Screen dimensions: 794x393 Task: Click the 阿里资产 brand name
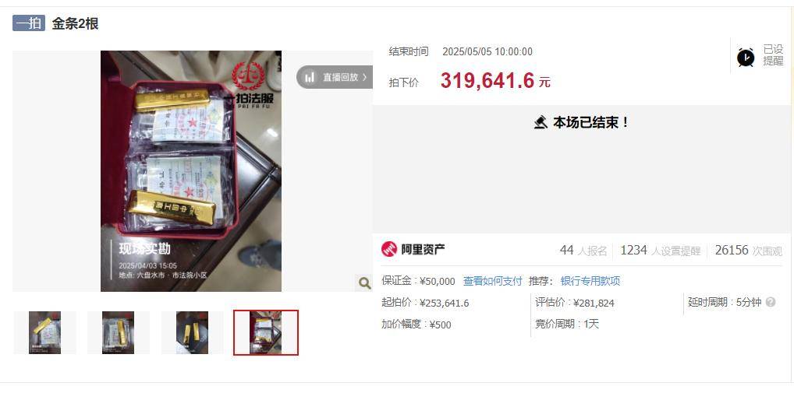(423, 249)
